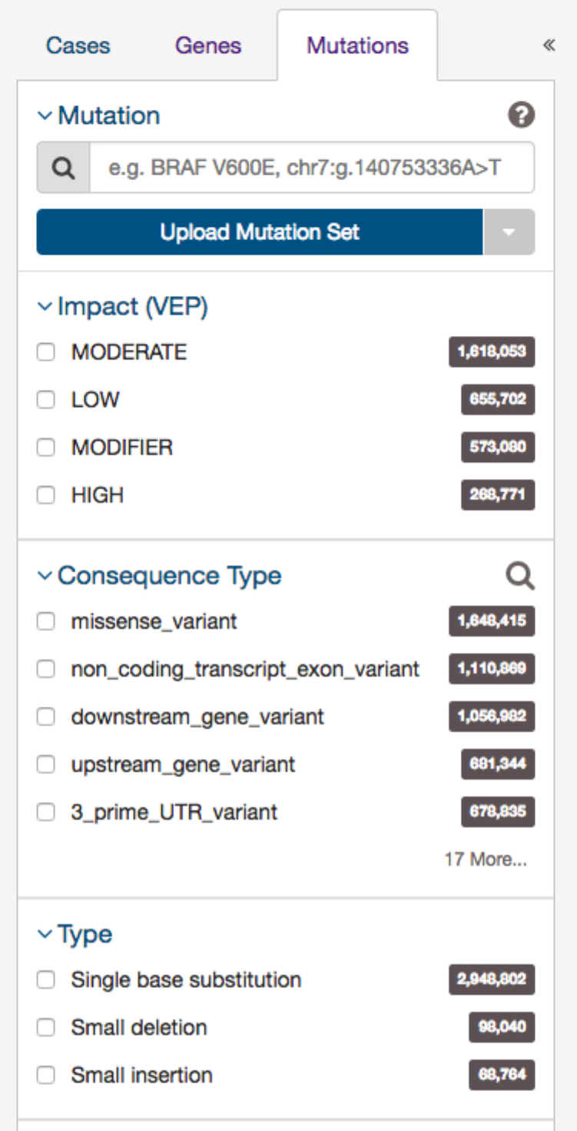
Task: Switch to the Cases tab
Action: (x=78, y=45)
